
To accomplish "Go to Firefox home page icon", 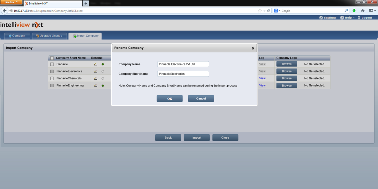I will click(363, 11).
